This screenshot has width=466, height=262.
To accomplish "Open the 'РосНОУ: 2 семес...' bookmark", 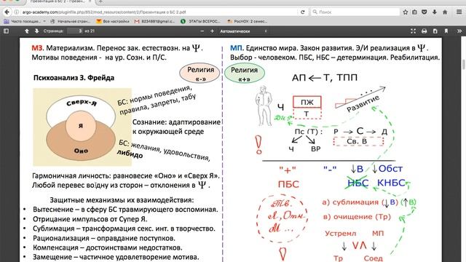I will (x=248, y=21).
